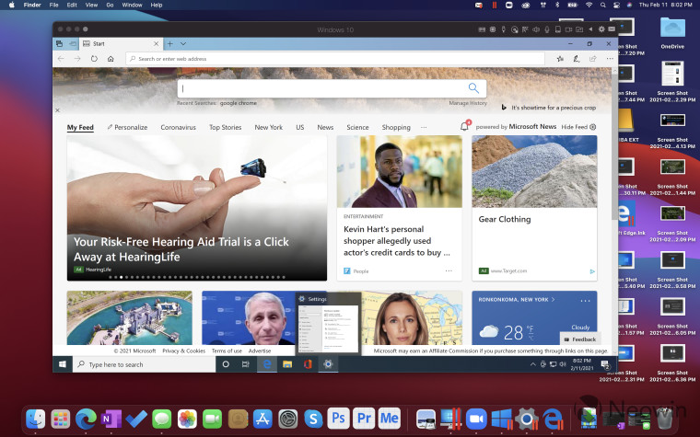The image size is (700, 437).
Task: Focus Edge address bar field
Action: click(335, 59)
